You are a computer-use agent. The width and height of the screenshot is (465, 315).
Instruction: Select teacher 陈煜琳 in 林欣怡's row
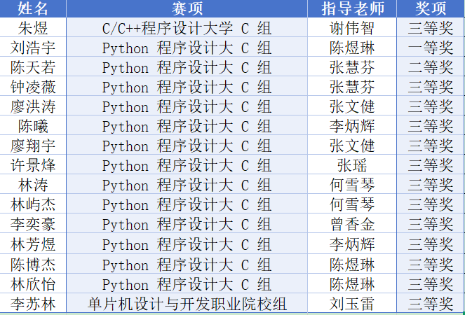pyautogui.click(x=352, y=283)
